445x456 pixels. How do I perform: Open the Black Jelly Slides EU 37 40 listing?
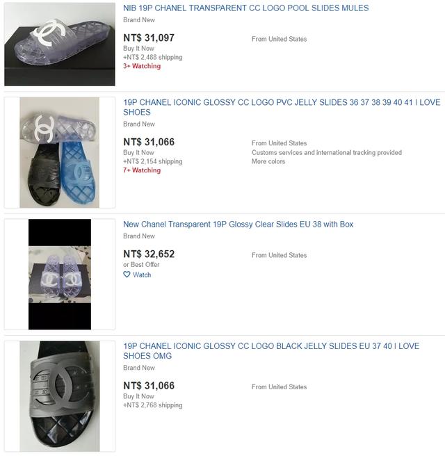[x=271, y=346]
